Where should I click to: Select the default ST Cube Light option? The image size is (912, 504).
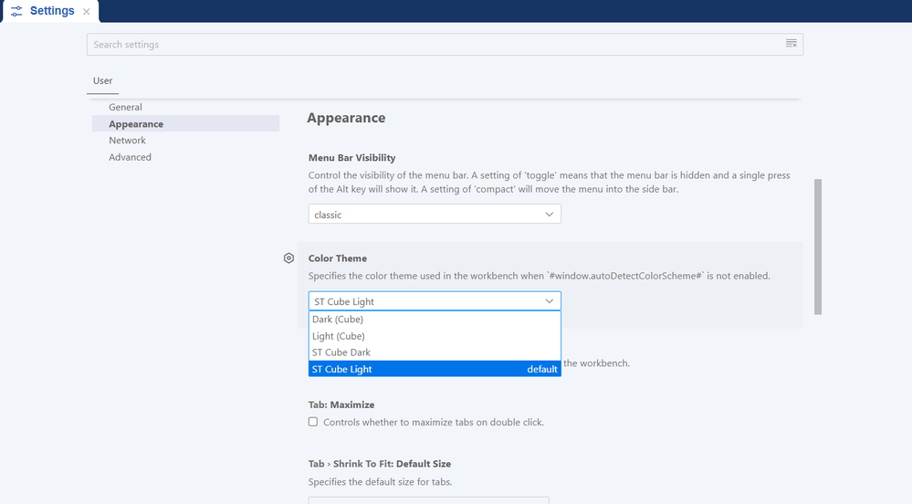(434, 369)
